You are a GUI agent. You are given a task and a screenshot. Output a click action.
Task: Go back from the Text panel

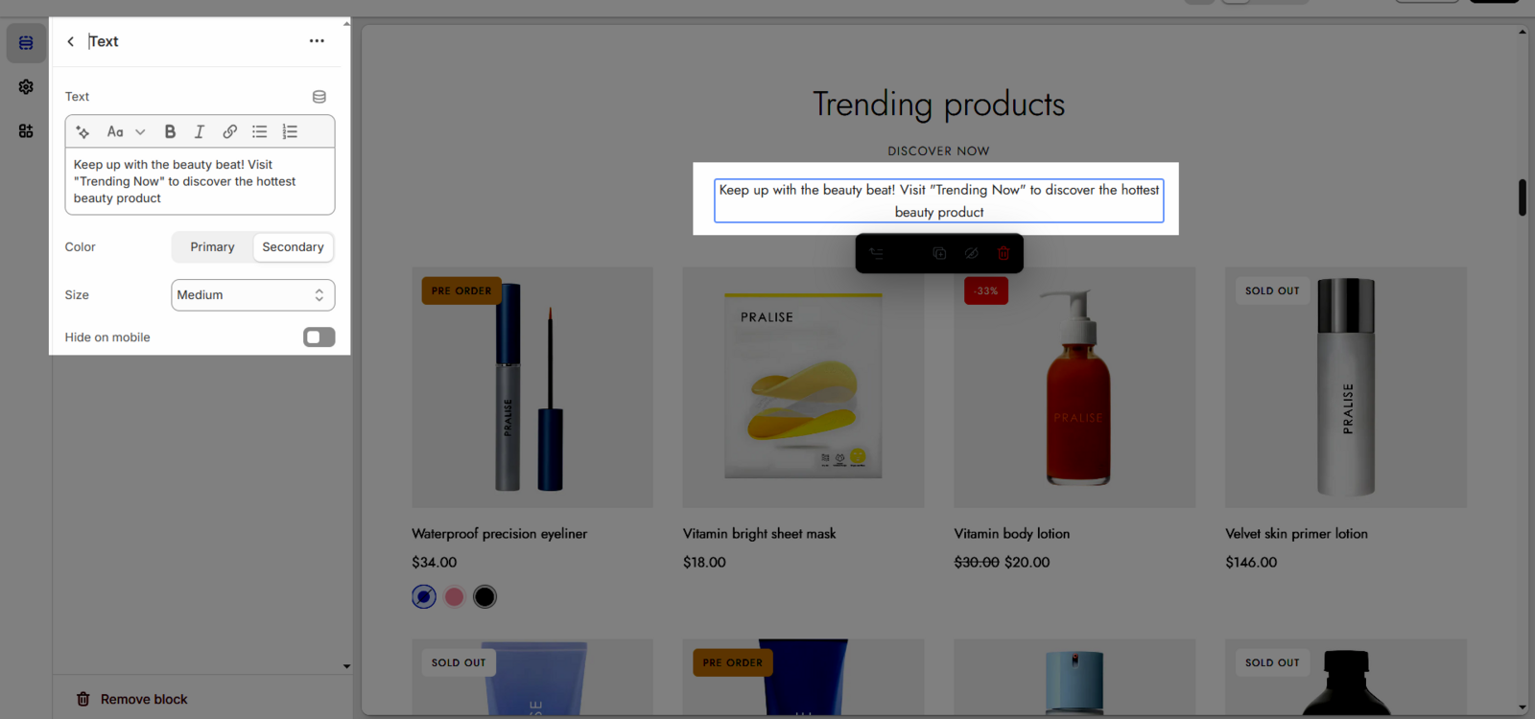tap(71, 41)
